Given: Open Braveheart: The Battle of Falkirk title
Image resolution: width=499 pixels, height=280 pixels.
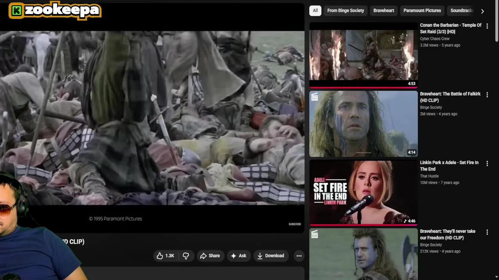Looking at the screenshot, I should tap(450, 97).
